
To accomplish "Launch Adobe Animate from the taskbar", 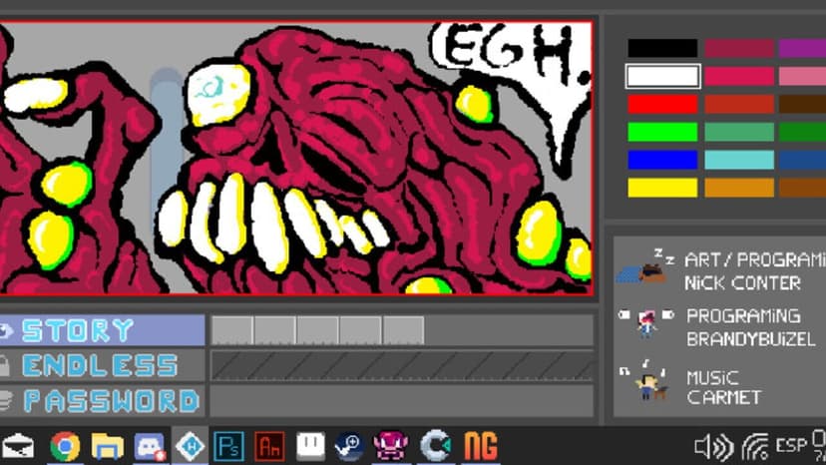I will click(x=269, y=446).
